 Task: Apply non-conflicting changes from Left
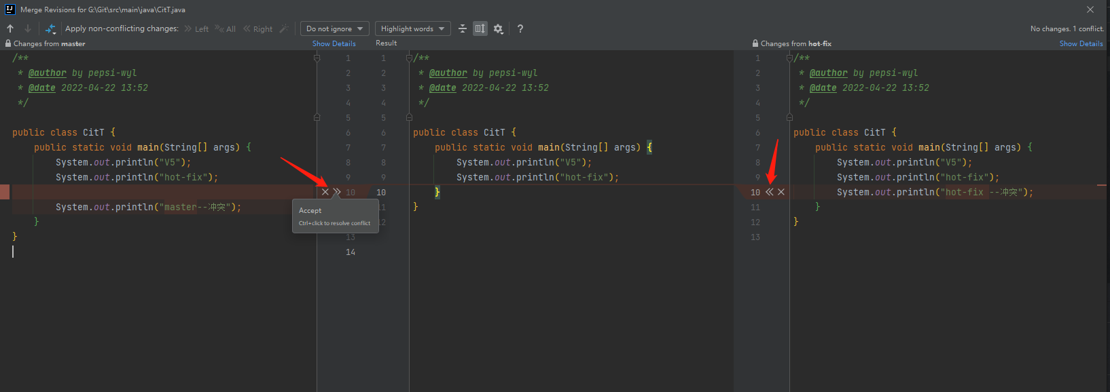pos(196,28)
